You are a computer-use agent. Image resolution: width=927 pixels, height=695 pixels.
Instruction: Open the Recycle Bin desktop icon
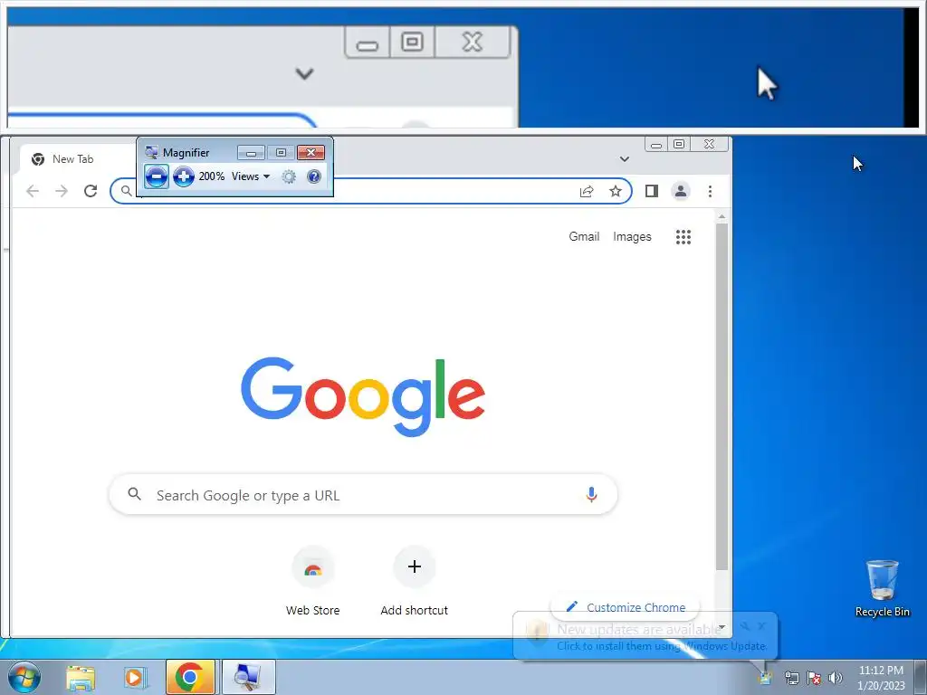coord(882,588)
